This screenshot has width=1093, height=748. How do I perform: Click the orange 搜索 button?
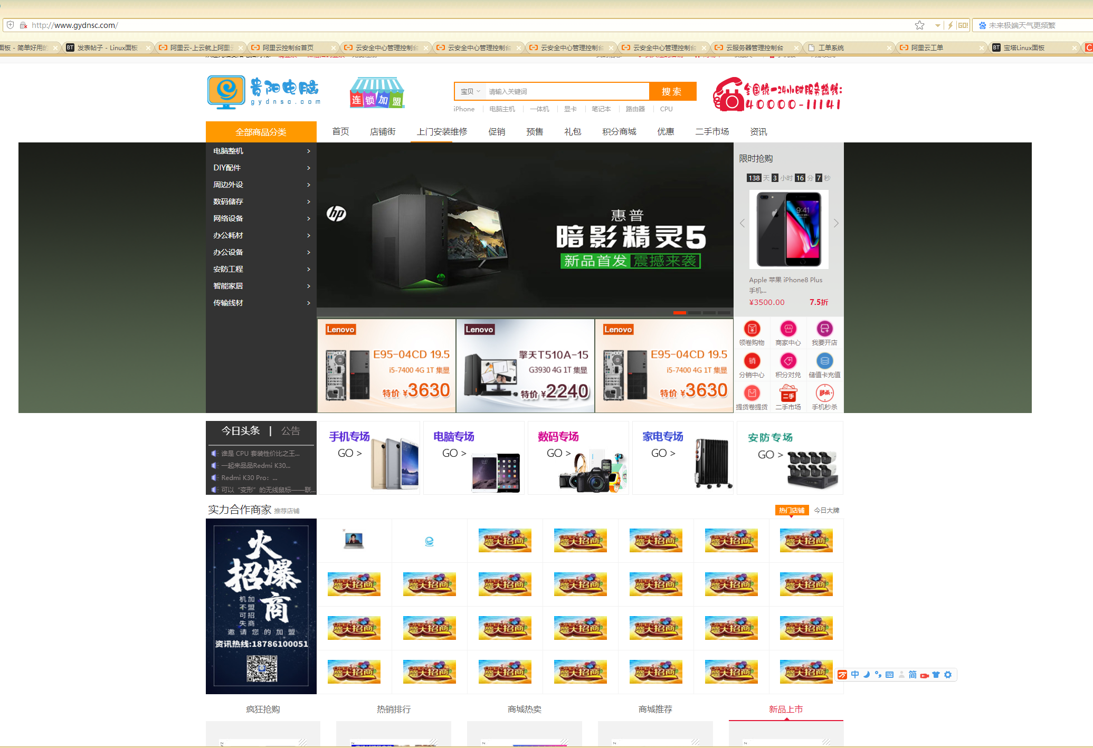pyautogui.click(x=672, y=91)
